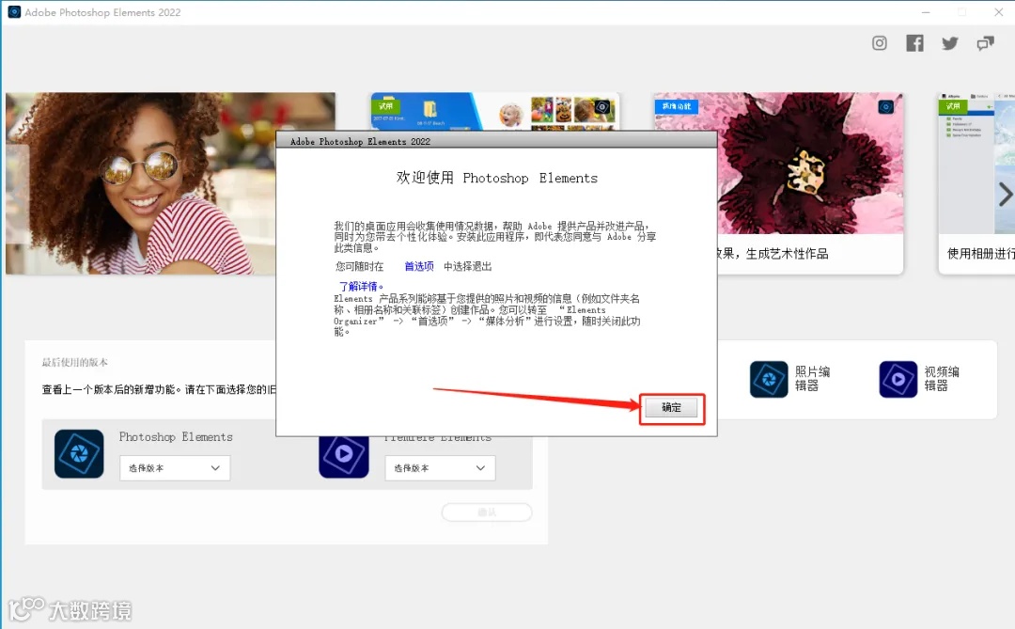Open the smiling woman with sunglasses banner
Viewport: 1015px width, 629px height.
(141, 183)
